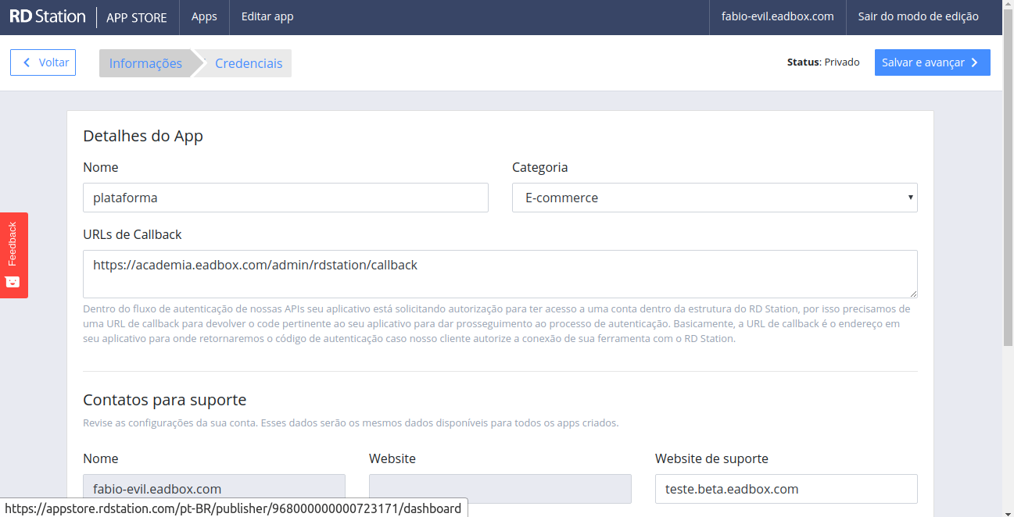Image resolution: width=1014 pixels, height=517 pixels.
Task: Click the empty Website field
Action: 500,489
